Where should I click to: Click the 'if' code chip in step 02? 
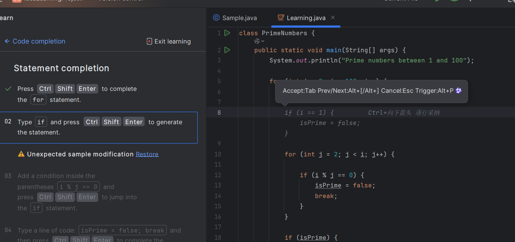[x=41, y=122]
